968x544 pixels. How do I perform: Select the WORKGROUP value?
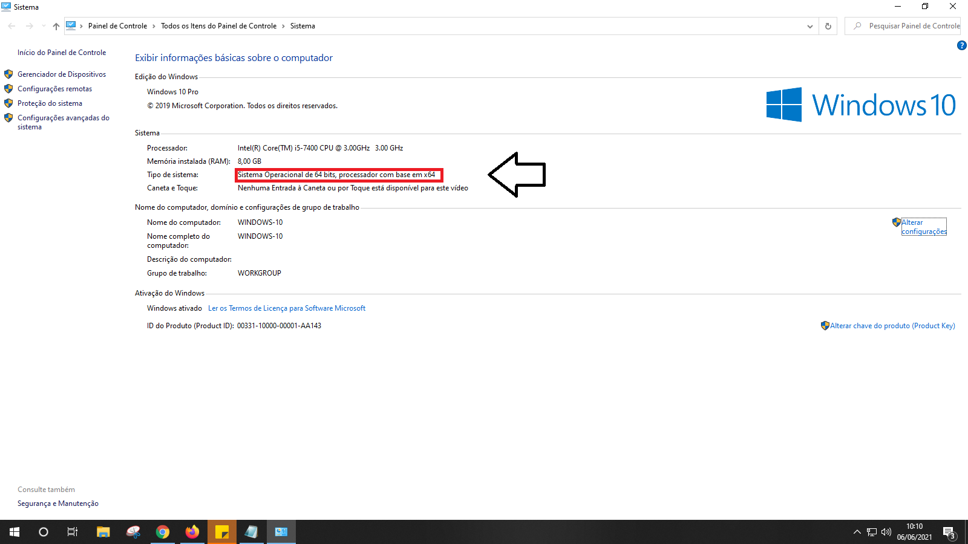click(x=260, y=273)
